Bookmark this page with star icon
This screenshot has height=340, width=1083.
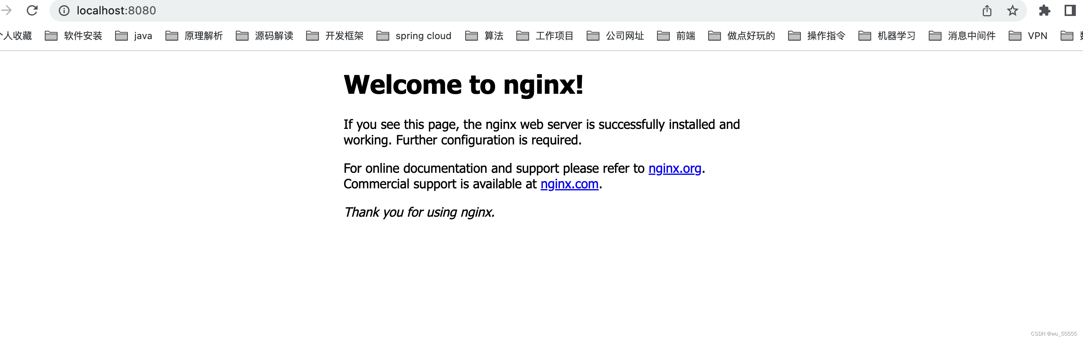(x=1012, y=10)
